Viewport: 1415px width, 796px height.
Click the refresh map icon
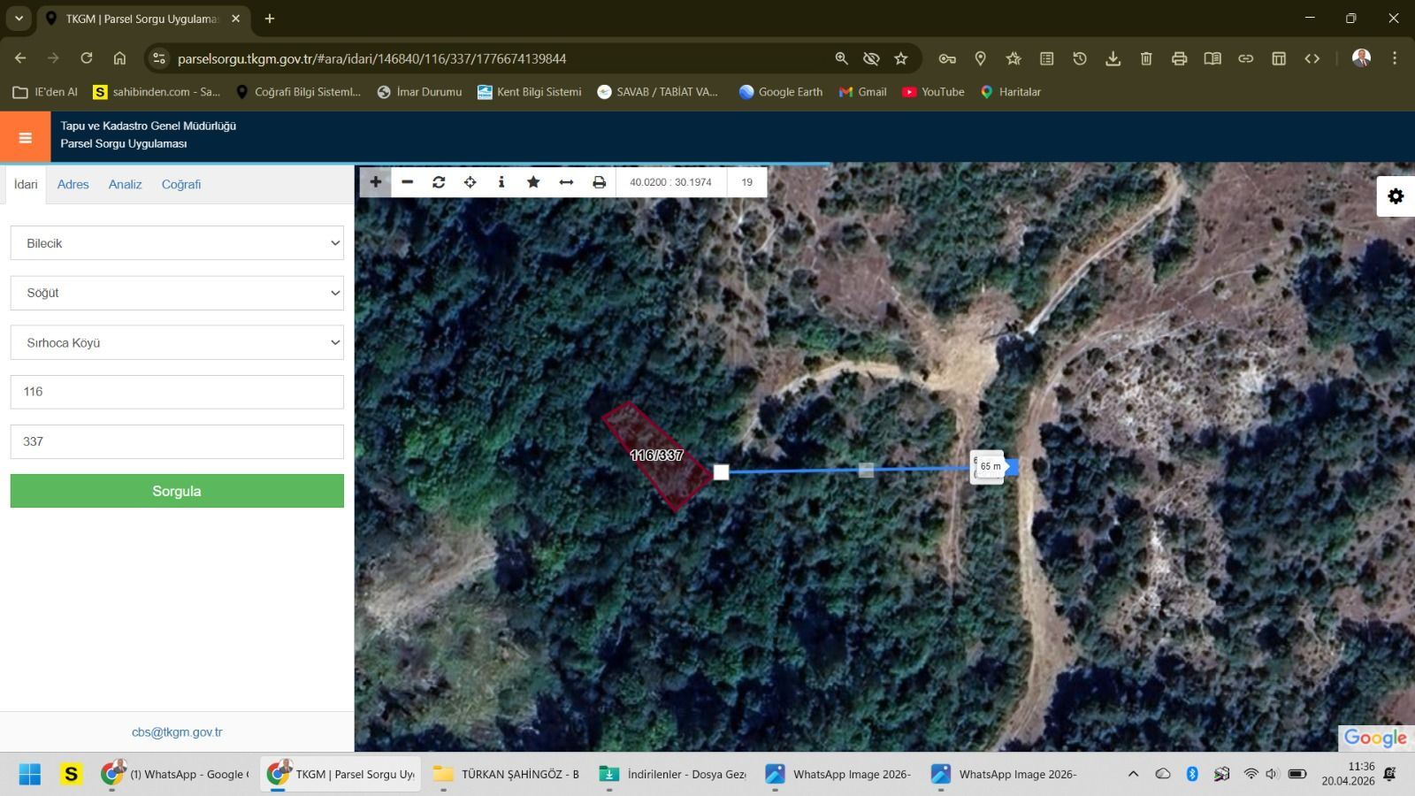[439, 182]
